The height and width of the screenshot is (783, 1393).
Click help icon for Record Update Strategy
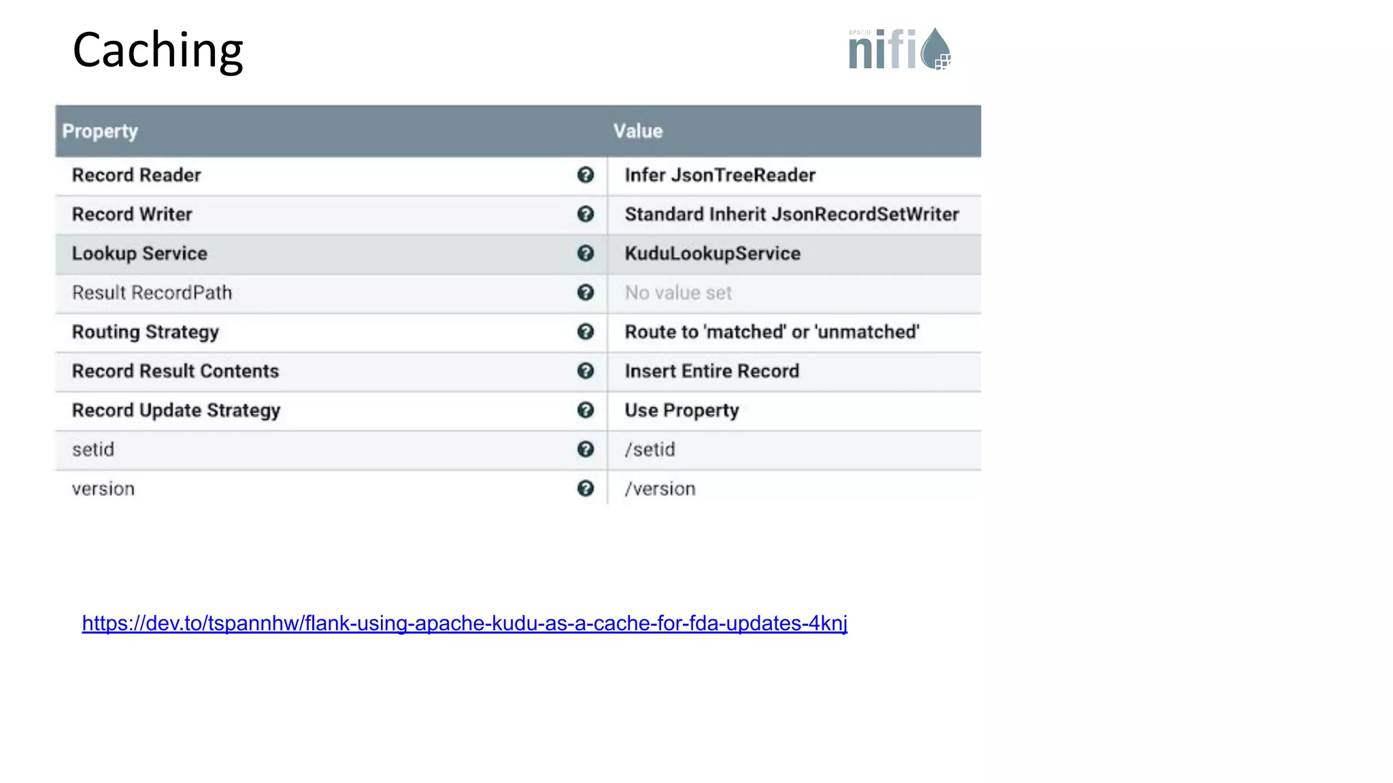click(585, 411)
